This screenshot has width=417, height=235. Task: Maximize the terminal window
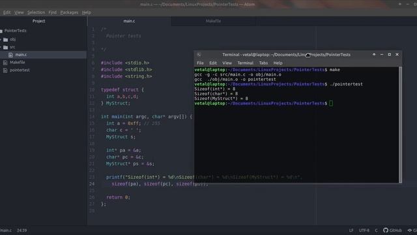(390, 55)
